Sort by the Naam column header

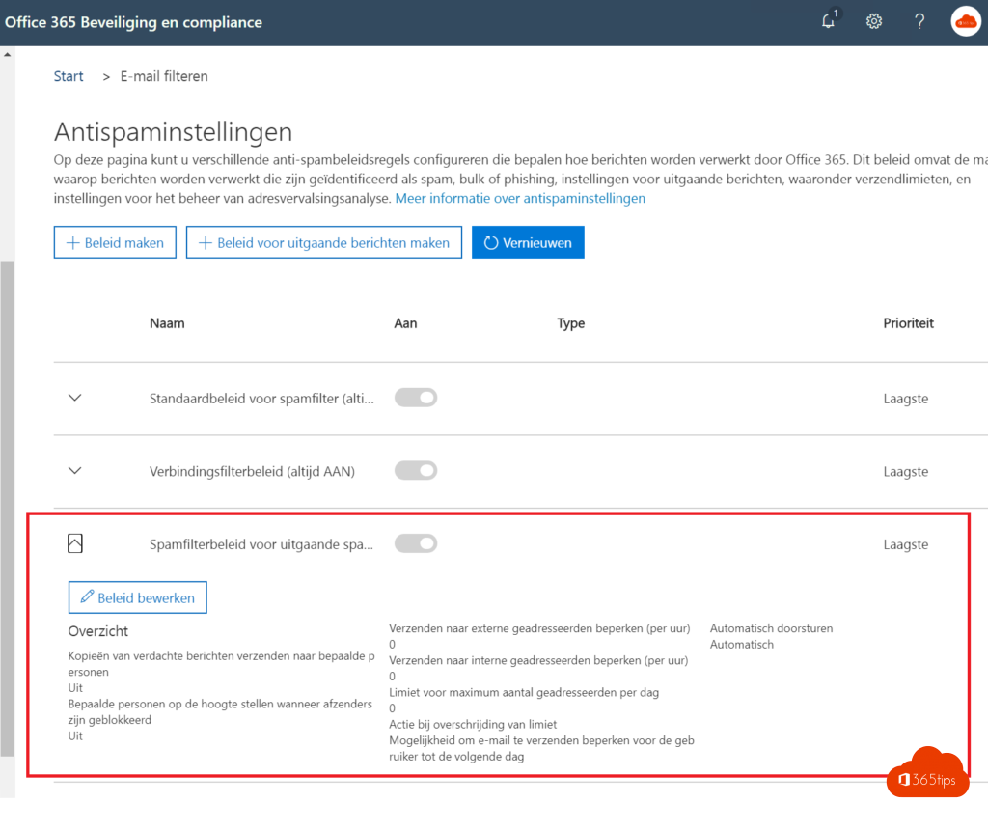(x=167, y=323)
